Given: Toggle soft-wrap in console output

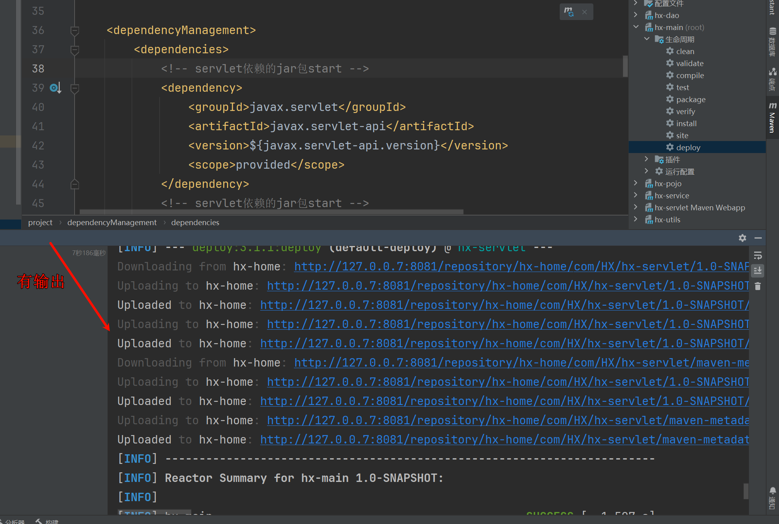Looking at the screenshot, I should 758,256.
